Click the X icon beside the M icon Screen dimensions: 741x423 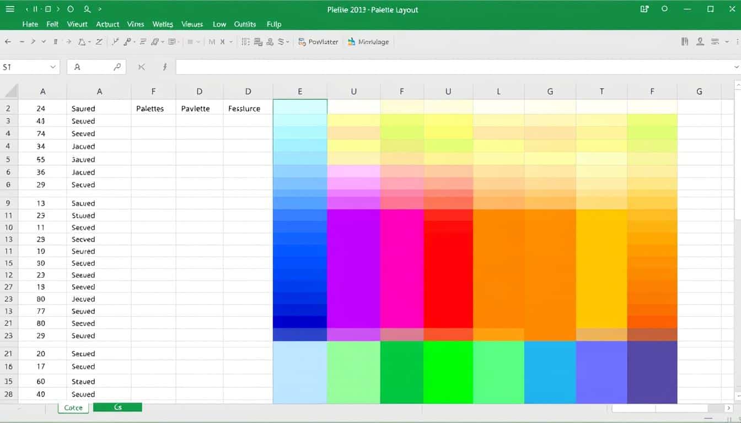click(x=223, y=42)
